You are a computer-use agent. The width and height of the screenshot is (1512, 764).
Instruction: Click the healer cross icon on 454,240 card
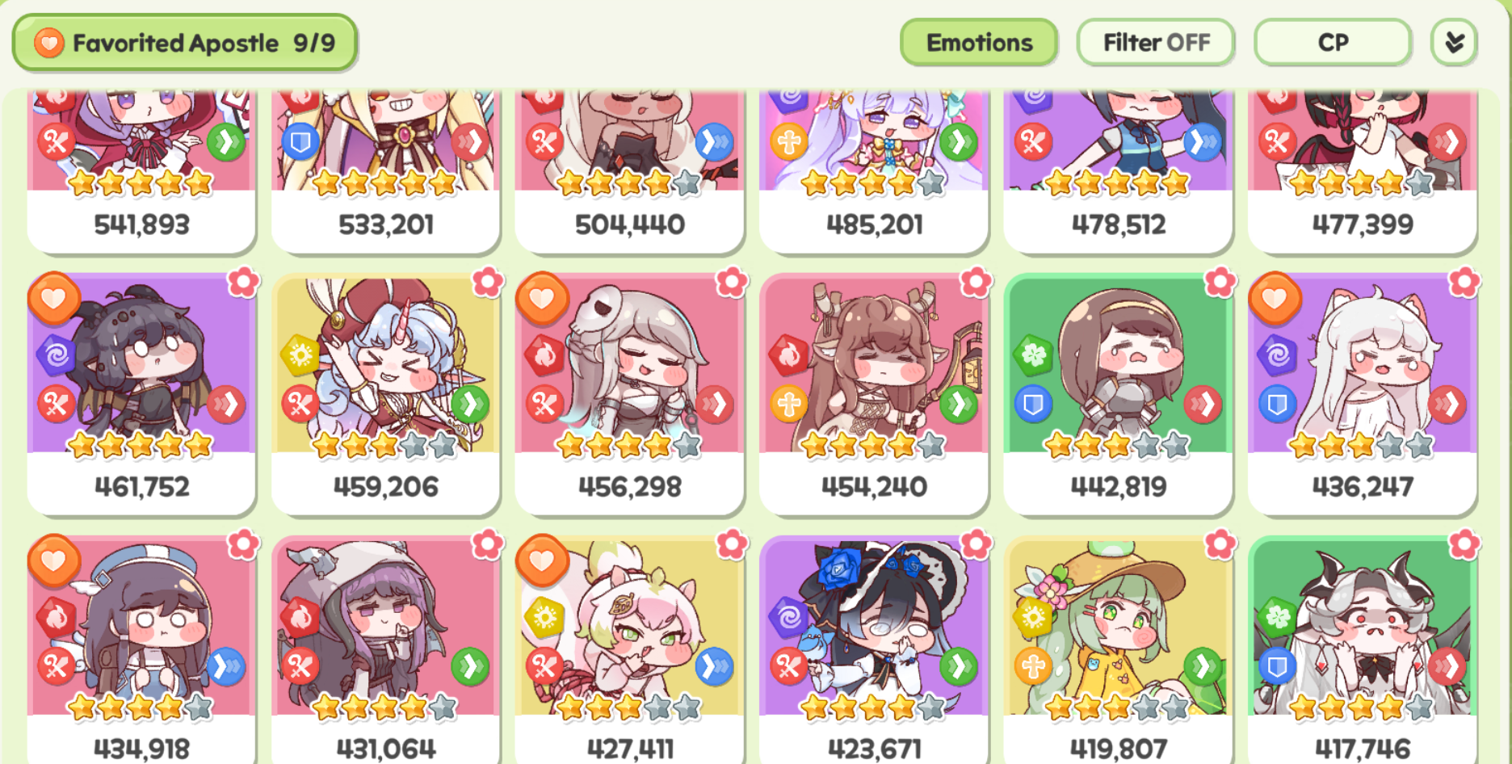[x=789, y=404]
